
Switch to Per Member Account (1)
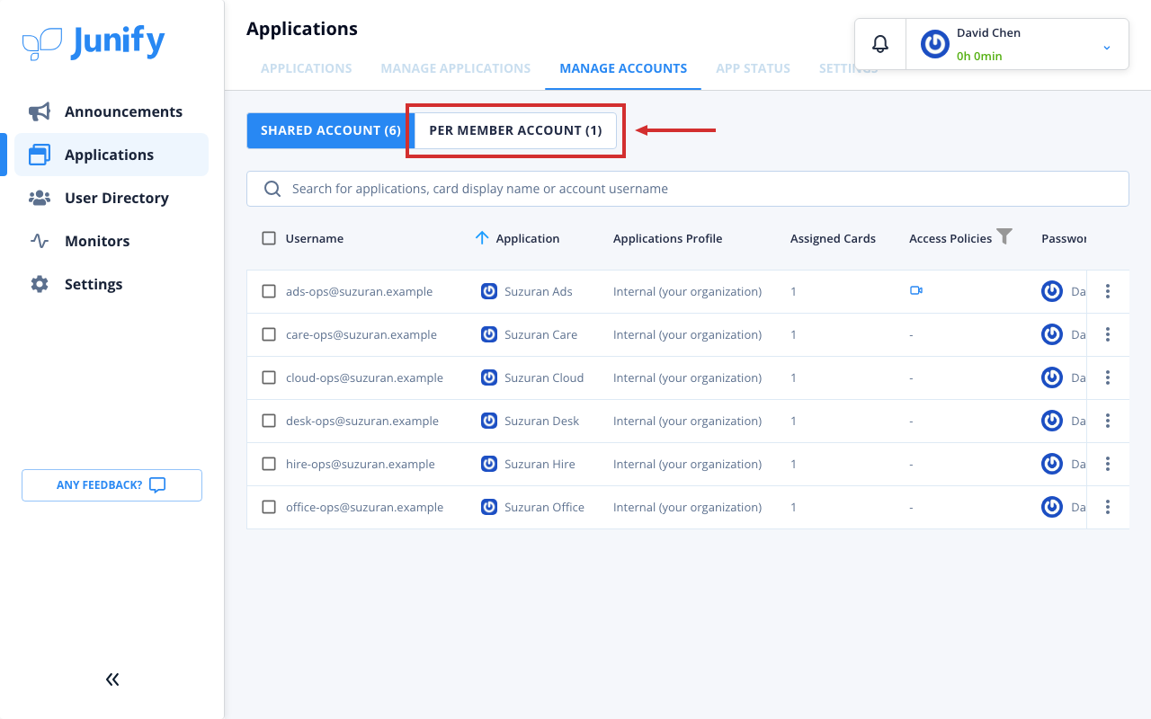tap(516, 130)
